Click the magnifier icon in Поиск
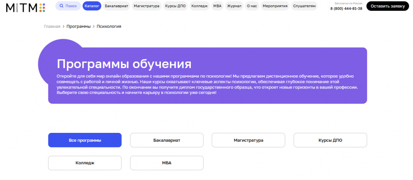 pos(61,6)
